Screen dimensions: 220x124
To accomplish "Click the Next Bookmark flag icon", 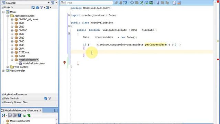I will coord(163,3).
